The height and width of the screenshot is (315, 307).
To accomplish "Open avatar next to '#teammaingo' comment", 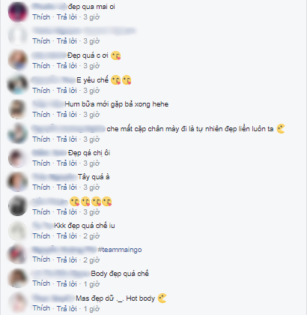I will click(x=17, y=254).
